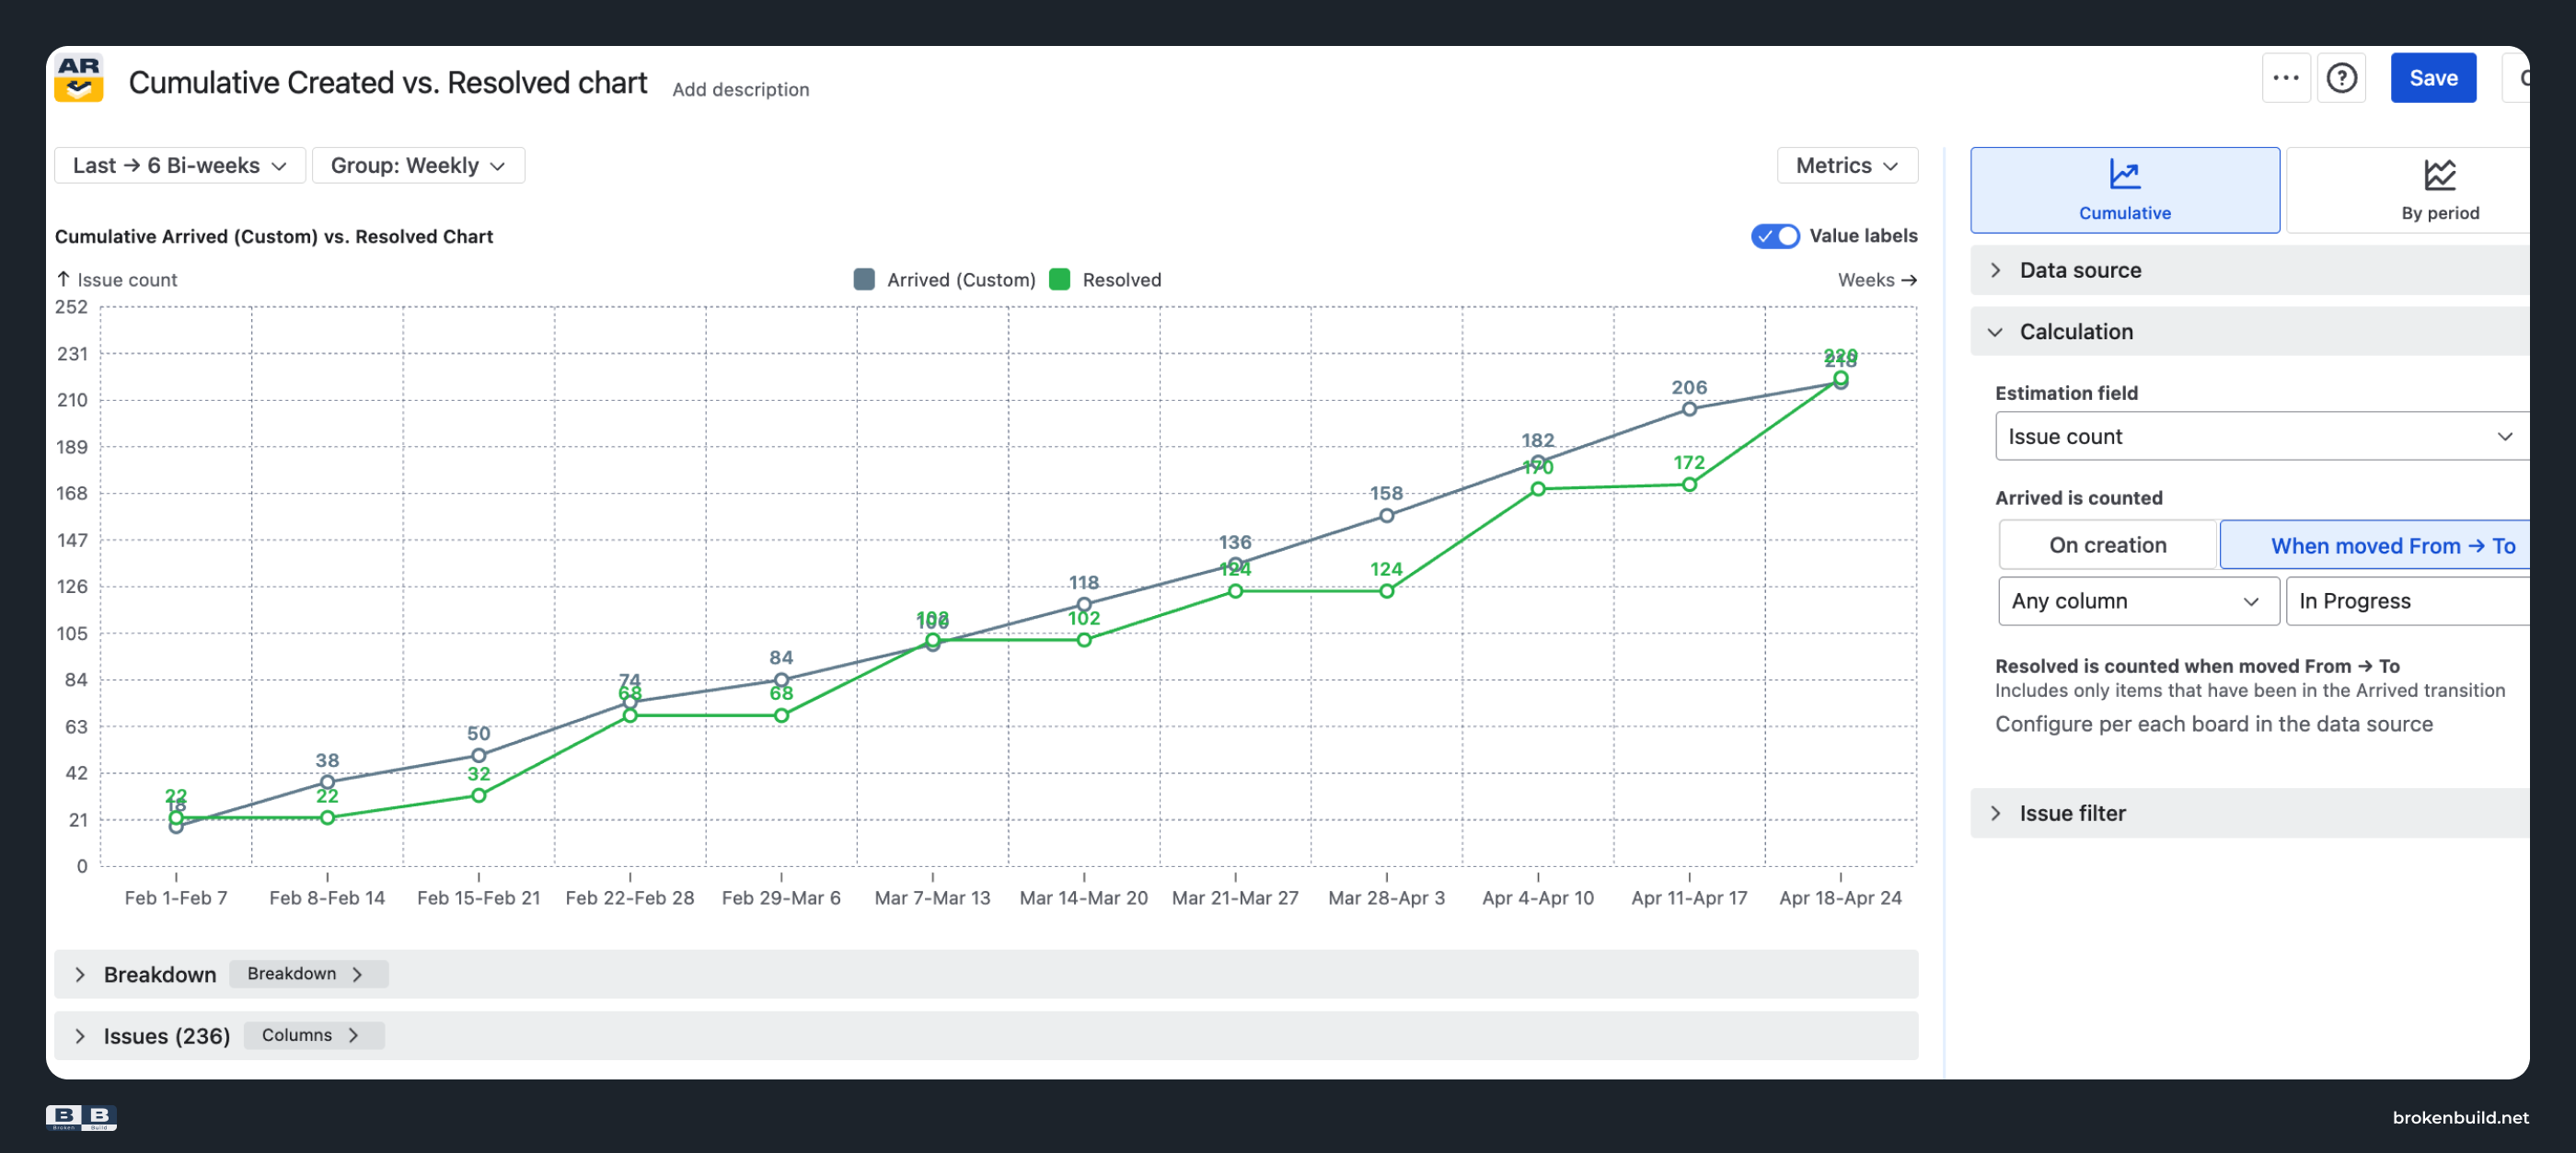Toggle the Value labels switch
Image resolution: width=2576 pixels, height=1153 pixels.
pyautogui.click(x=1774, y=235)
